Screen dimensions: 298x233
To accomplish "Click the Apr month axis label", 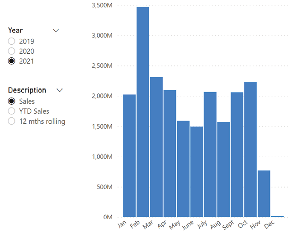I will coord(162,224).
